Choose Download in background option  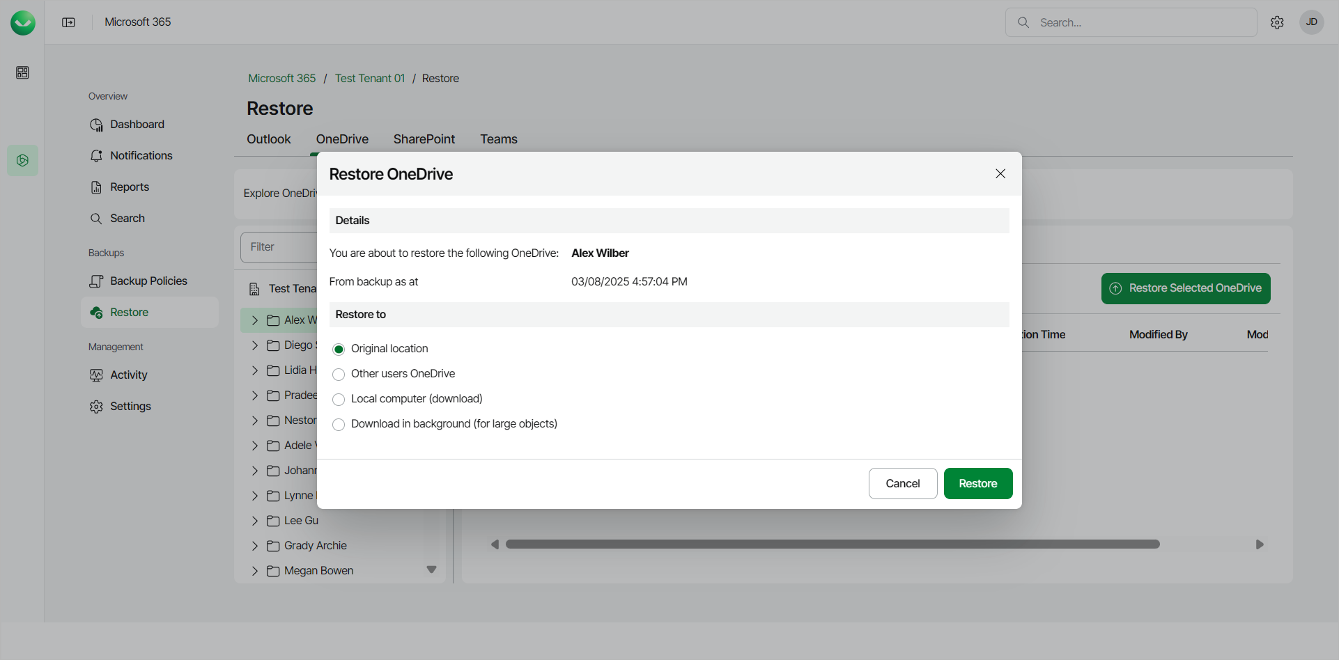coord(339,424)
